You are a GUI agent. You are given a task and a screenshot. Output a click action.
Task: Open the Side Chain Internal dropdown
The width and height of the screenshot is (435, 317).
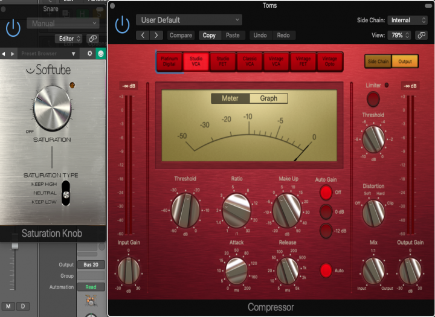click(408, 20)
